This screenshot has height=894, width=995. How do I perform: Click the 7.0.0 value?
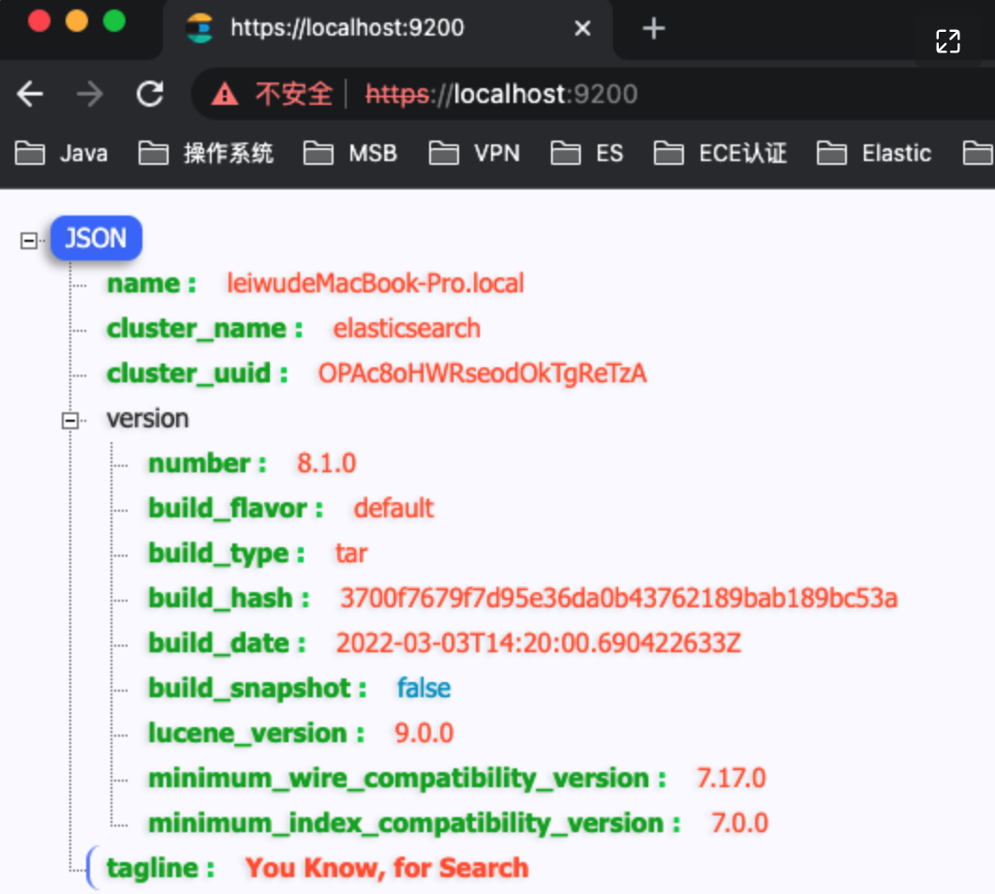[x=740, y=825]
